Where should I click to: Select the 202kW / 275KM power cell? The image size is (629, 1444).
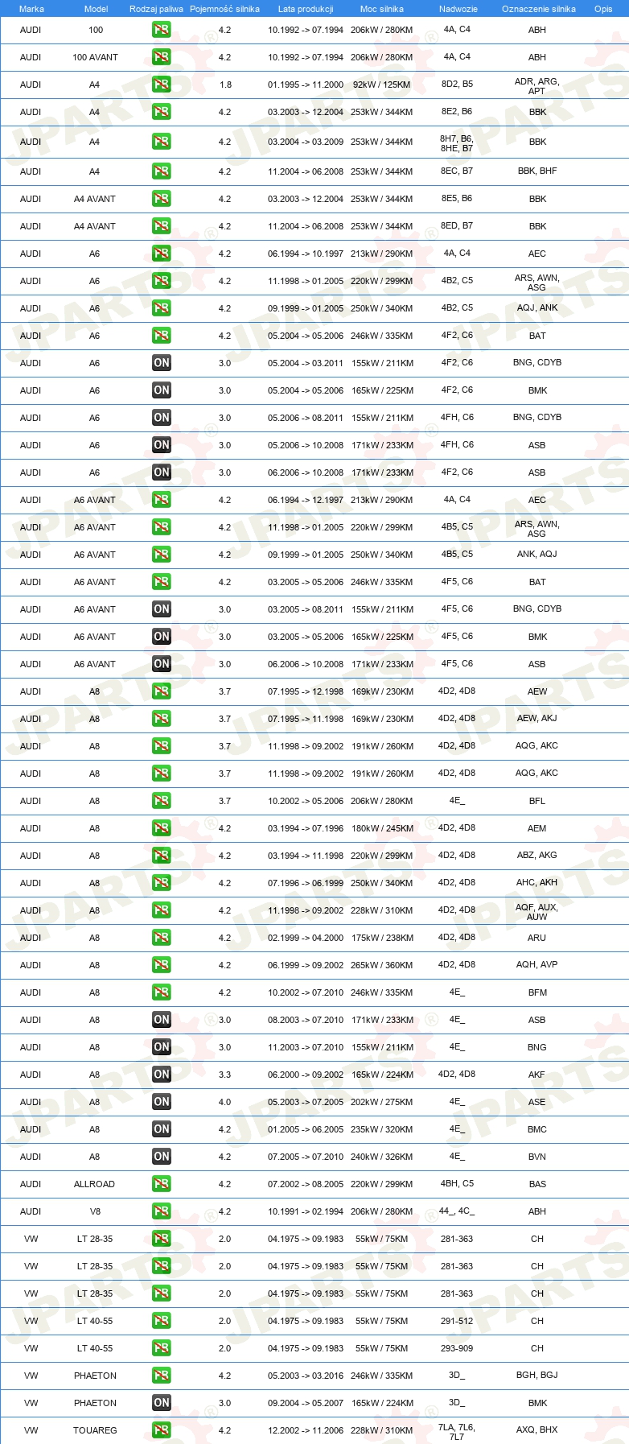(382, 1102)
